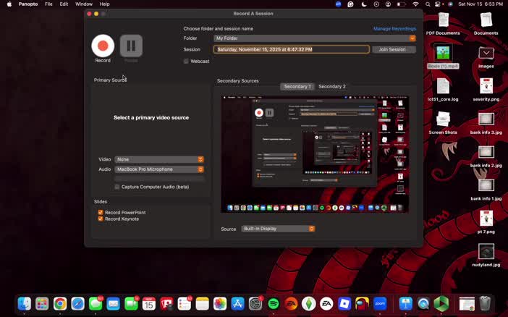This screenshot has width=508, height=317.
Task: Open the Mail app in Dock
Action: [114, 304]
